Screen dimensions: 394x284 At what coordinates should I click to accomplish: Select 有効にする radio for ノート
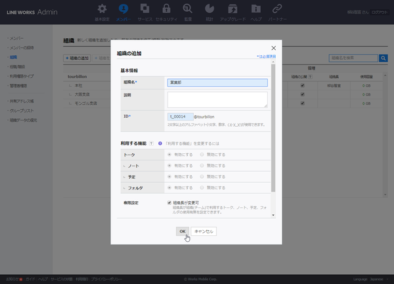(171, 165)
